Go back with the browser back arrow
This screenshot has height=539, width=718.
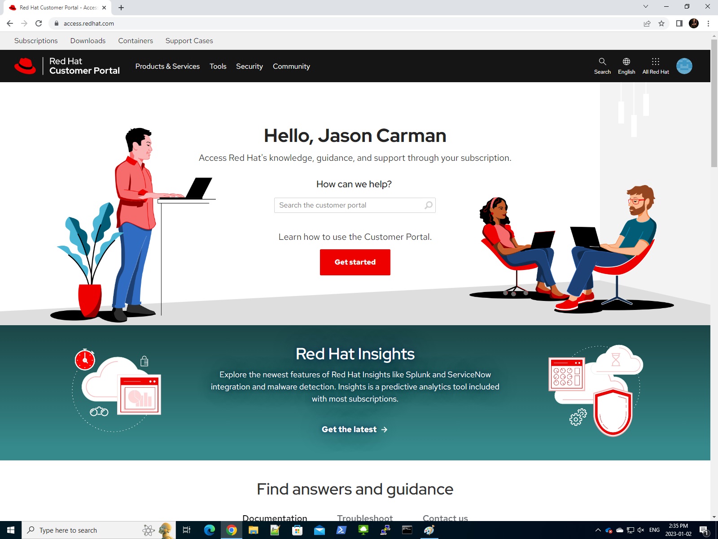[10, 23]
